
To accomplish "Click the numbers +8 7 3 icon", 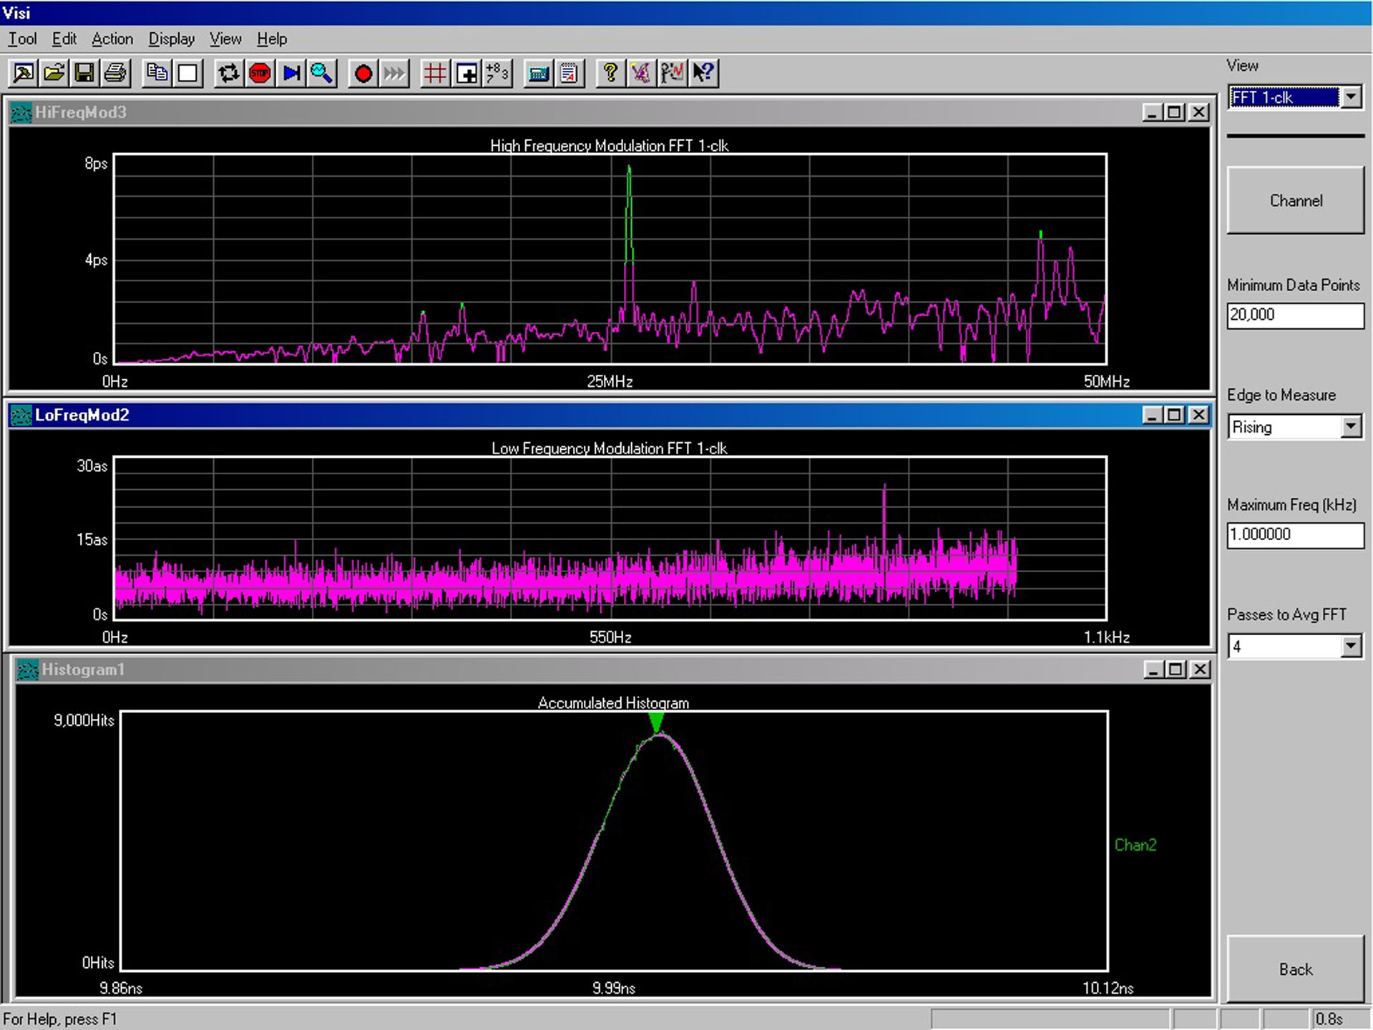I will [x=497, y=73].
